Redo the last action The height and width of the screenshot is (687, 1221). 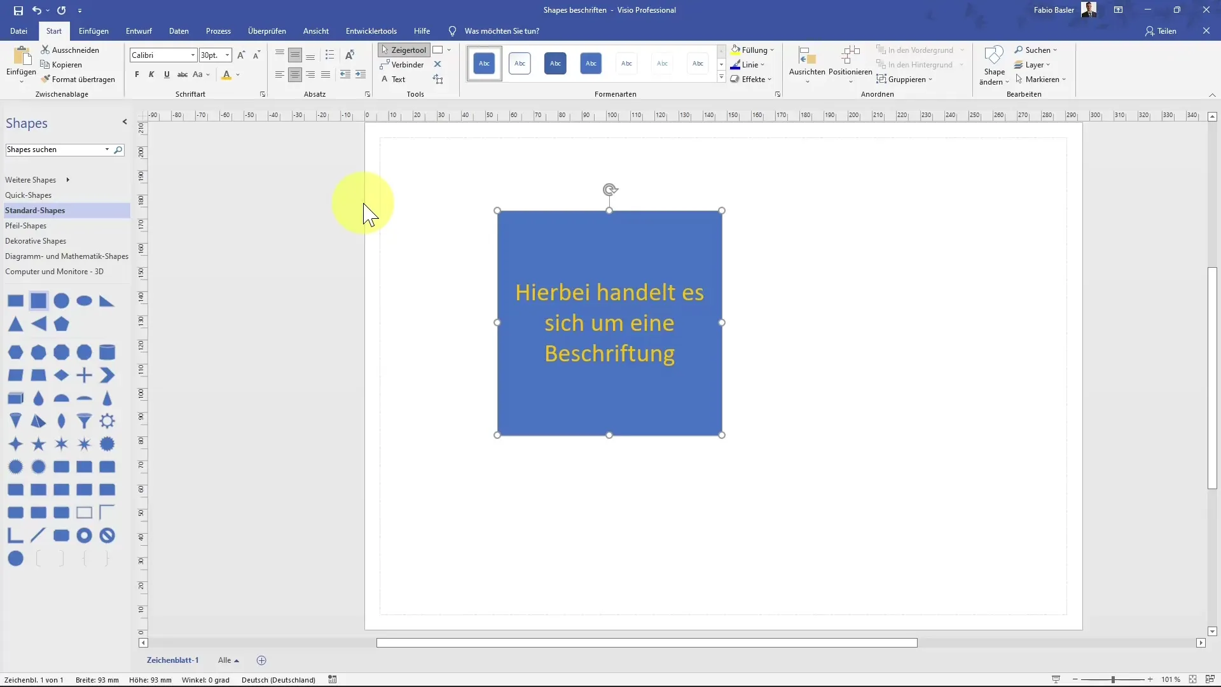coord(61,10)
